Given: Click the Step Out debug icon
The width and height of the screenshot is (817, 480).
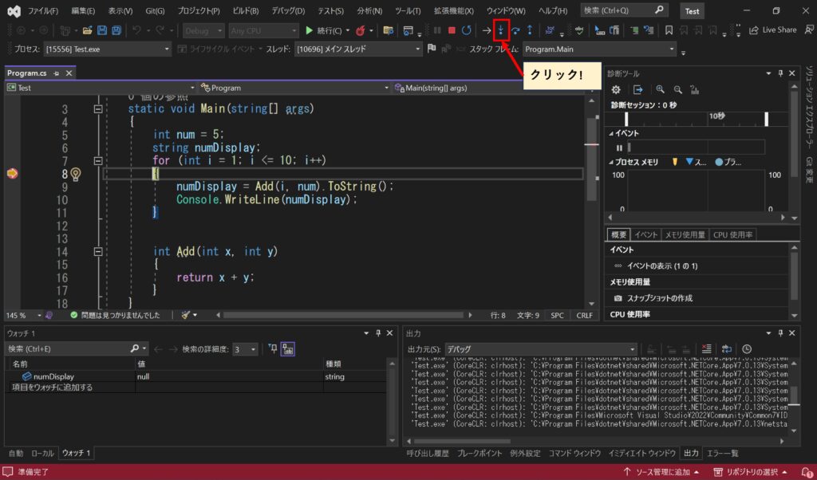Looking at the screenshot, I should pos(530,30).
